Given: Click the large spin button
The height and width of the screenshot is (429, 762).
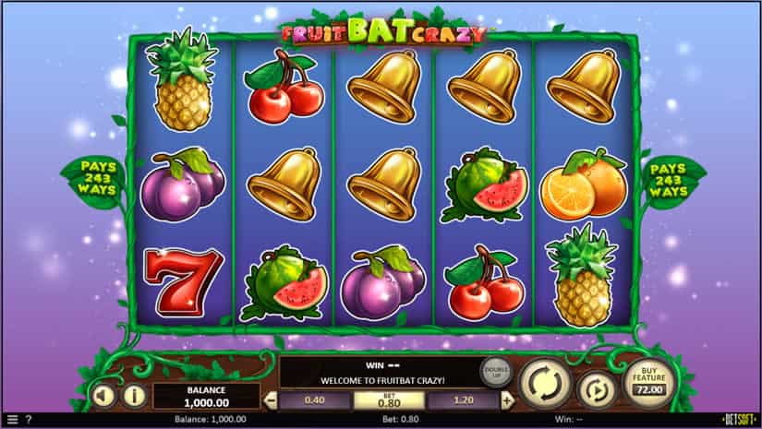Looking at the screenshot, I should (545, 384).
